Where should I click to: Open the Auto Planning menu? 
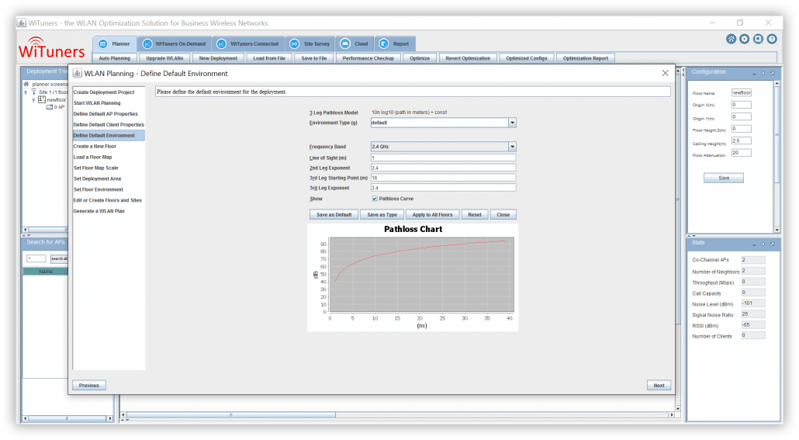coord(115,58)
